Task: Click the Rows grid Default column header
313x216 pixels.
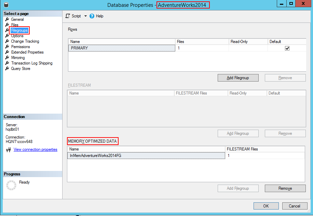Action: click(287, 42)
